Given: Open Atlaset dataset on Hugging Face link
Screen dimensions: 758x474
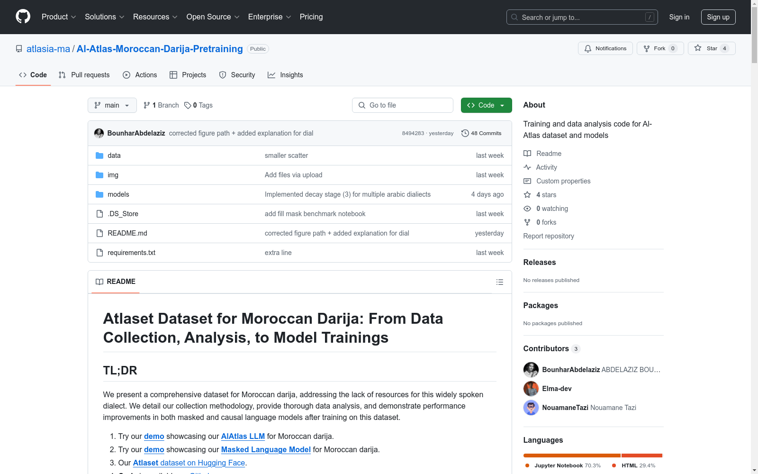Looking at the screenshot, I should coord(189,463).
